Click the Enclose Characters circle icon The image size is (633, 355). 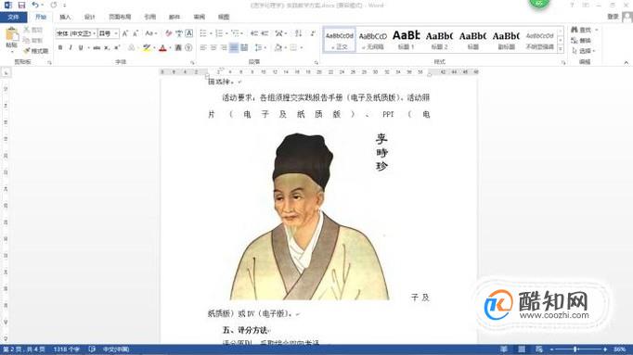pos(188,48)
